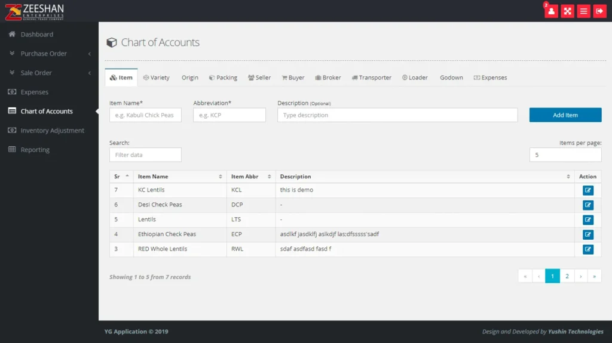Edit the RED Whole Lentils item
612x343 pixels.
(x=587, y=249)
